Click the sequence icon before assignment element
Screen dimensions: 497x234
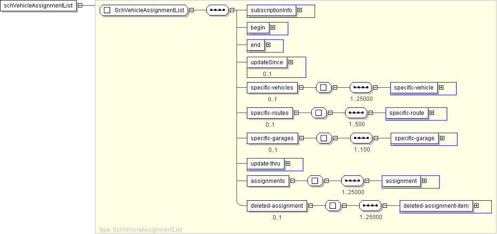pos(352,181)
